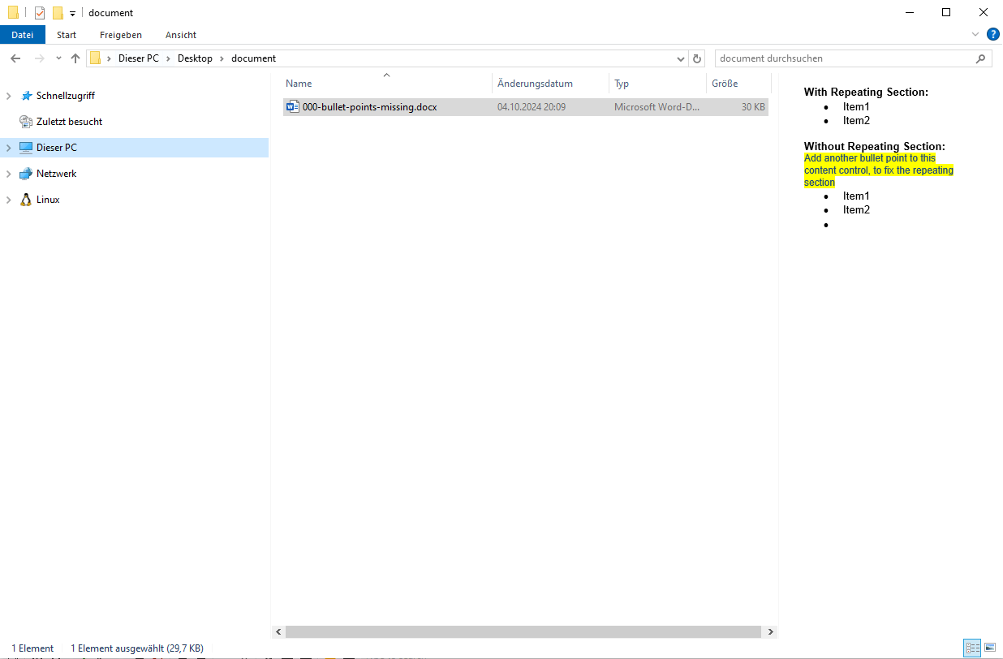The image size is (1003, 659).
Task: Refresh the document folder view
Action: tap(697, 58)
